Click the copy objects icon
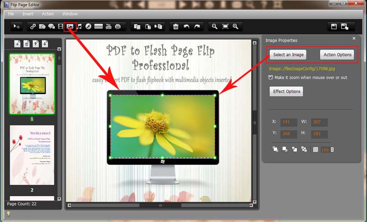The image size is (367, 222). pos(137,27)
